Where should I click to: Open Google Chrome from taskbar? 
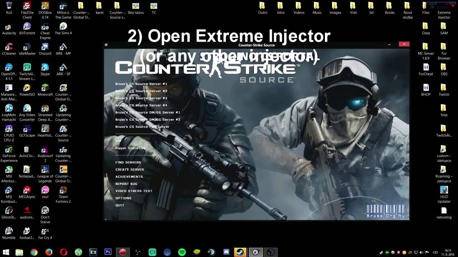(34, 252)
